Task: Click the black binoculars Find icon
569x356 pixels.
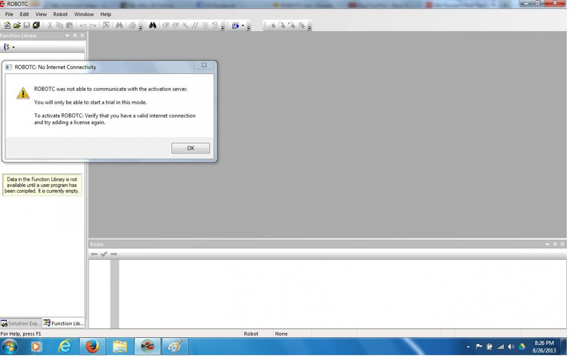Action: [x=153, y=25]
